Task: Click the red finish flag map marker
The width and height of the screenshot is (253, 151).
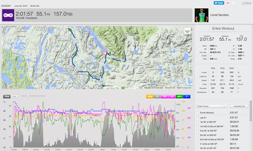Action: click(106, 53)
